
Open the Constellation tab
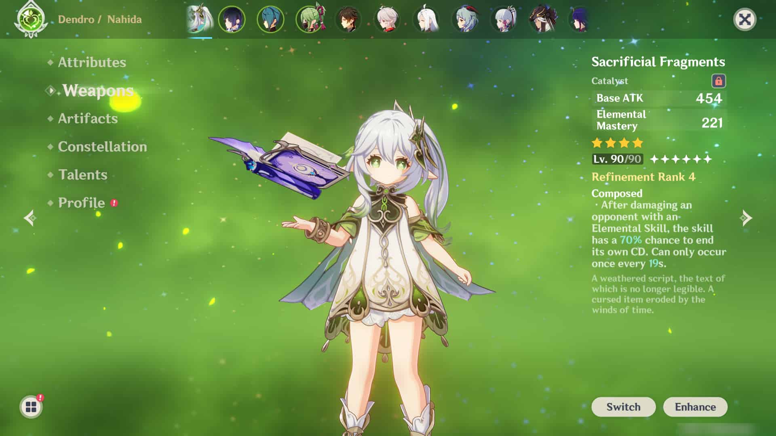click(102, 147)
